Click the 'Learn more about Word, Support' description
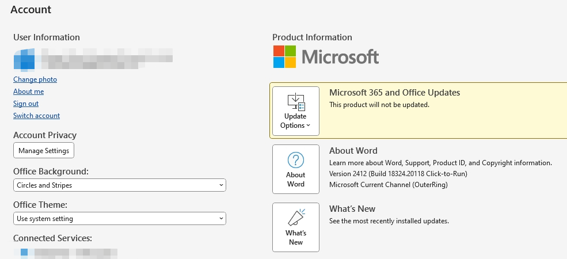This screenshot has width=567, height=259. [x=440, y=163]
